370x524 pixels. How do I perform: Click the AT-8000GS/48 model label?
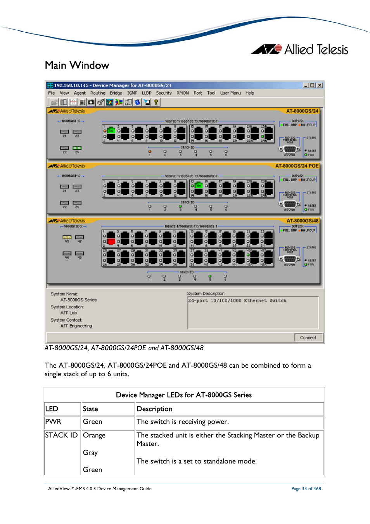tap(303, 221)
